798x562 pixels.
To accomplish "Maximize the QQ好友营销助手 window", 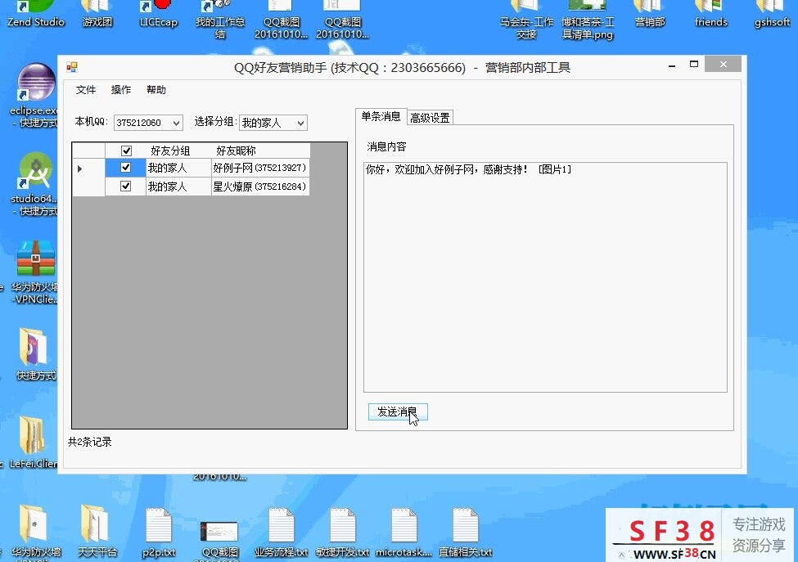I will coord(694,65).
